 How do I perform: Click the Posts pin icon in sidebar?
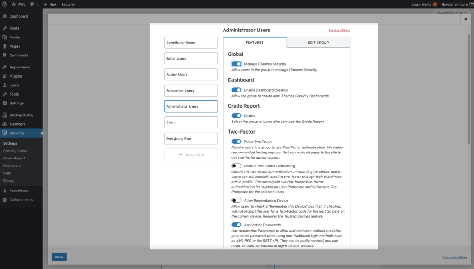[5, 28]
